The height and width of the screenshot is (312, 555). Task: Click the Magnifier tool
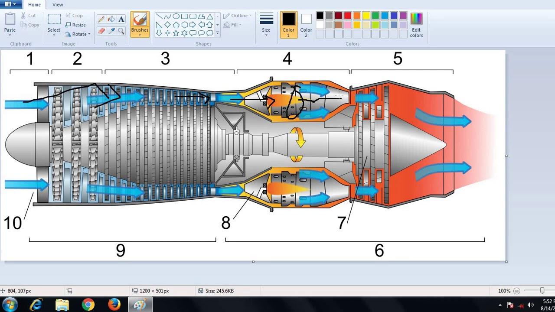click(x=121, y=31)
